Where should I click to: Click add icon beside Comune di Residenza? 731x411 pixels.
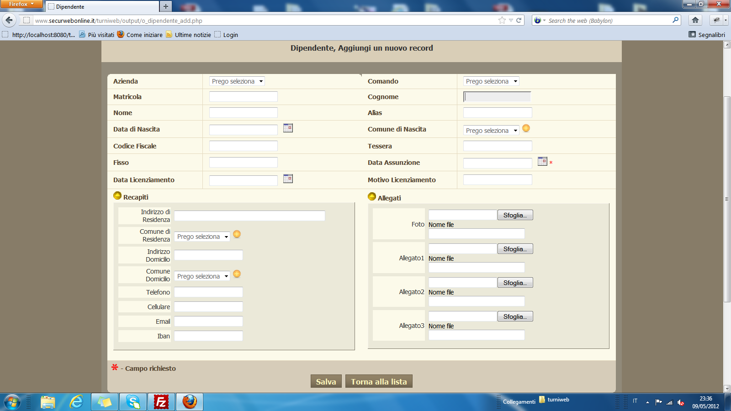pyautogui.click(x=237, y=234)
